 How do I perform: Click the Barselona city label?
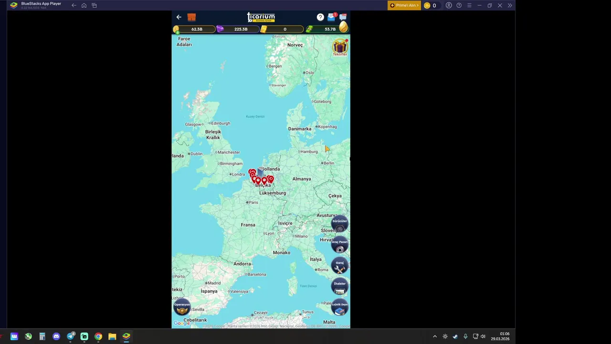click(x=256, y=274)
